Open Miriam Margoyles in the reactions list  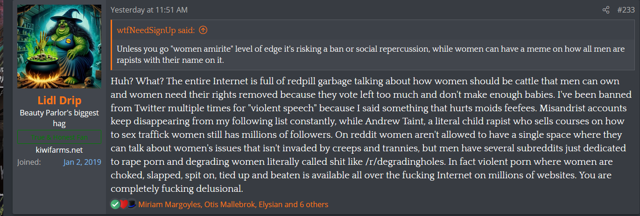[x=169, y=204]
